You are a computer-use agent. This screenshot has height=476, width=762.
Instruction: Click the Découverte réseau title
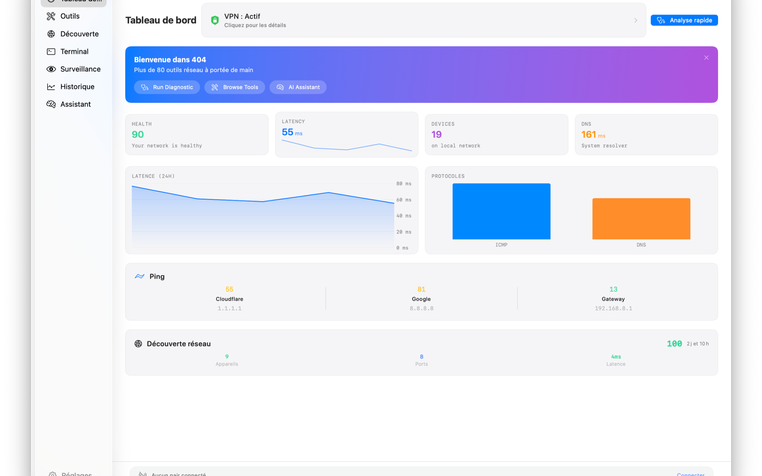[179, 344]
